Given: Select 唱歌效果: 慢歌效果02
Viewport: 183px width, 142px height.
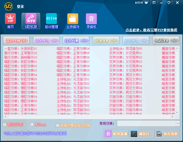Looking at the screenshot, I should [x=21, y=88].
